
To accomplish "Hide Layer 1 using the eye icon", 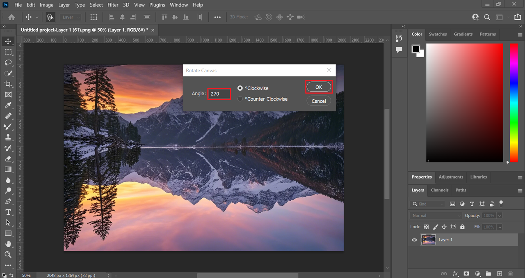I will [414, 240].
